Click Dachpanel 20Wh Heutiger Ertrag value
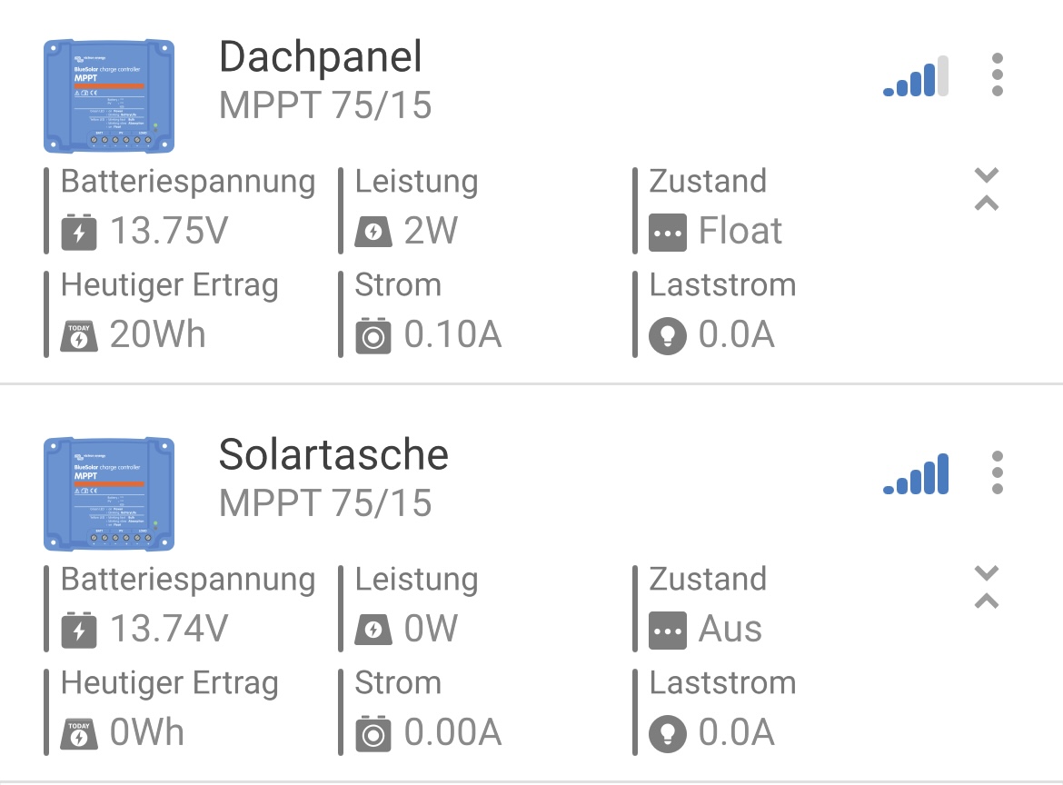The image size is (1063, 785). tap(157, 335)
